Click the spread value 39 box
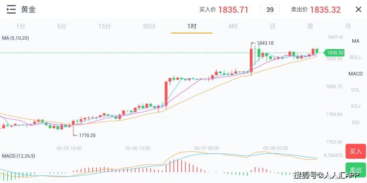Image resolution: width=367 pixels, height=183 pixels. coord(270,10)
